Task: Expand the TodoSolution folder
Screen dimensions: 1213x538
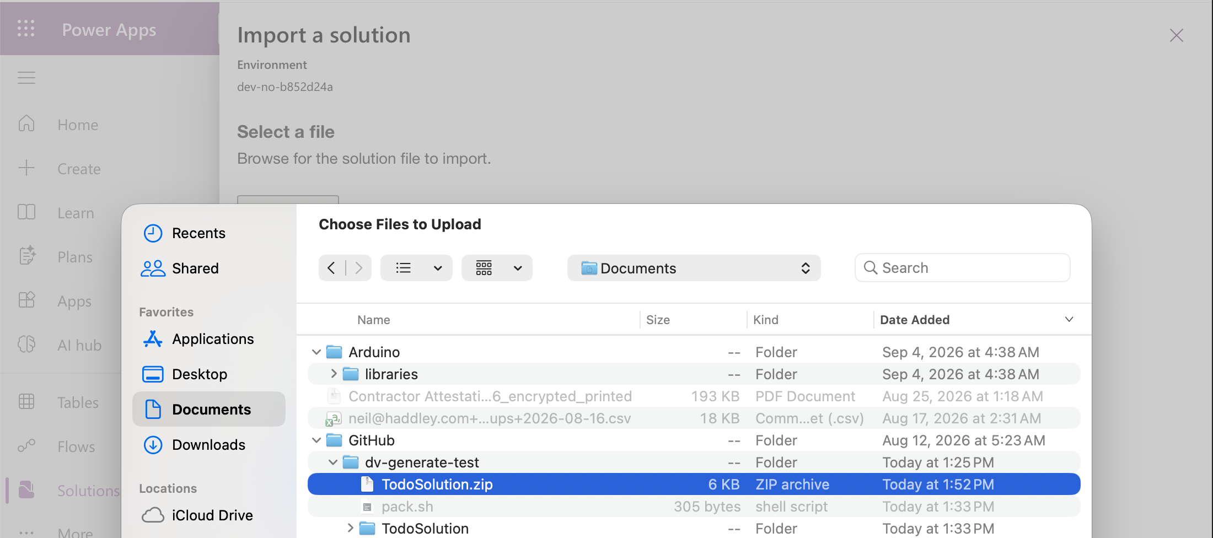Action: (350, 528)
